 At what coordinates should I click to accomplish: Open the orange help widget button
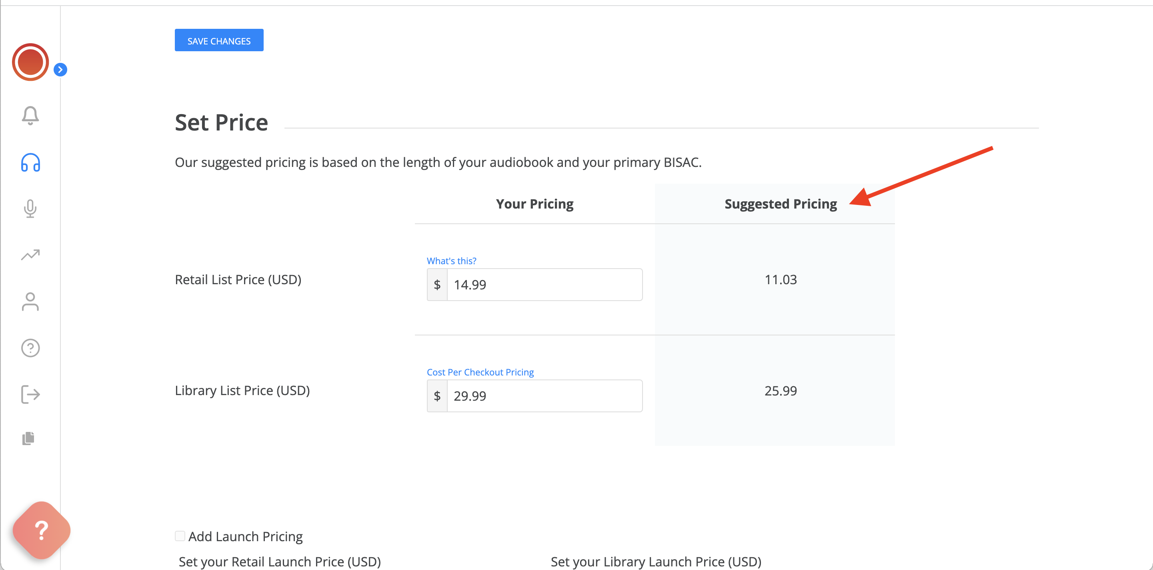41,530
